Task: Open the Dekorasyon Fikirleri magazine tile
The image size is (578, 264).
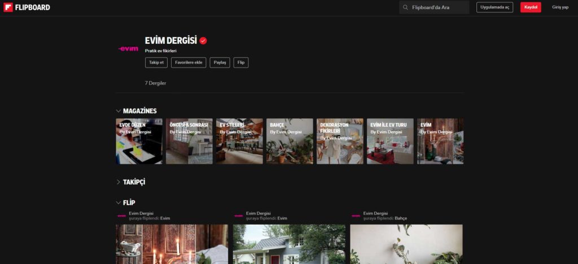Action: pyautogui.click(x=340, y=141)
